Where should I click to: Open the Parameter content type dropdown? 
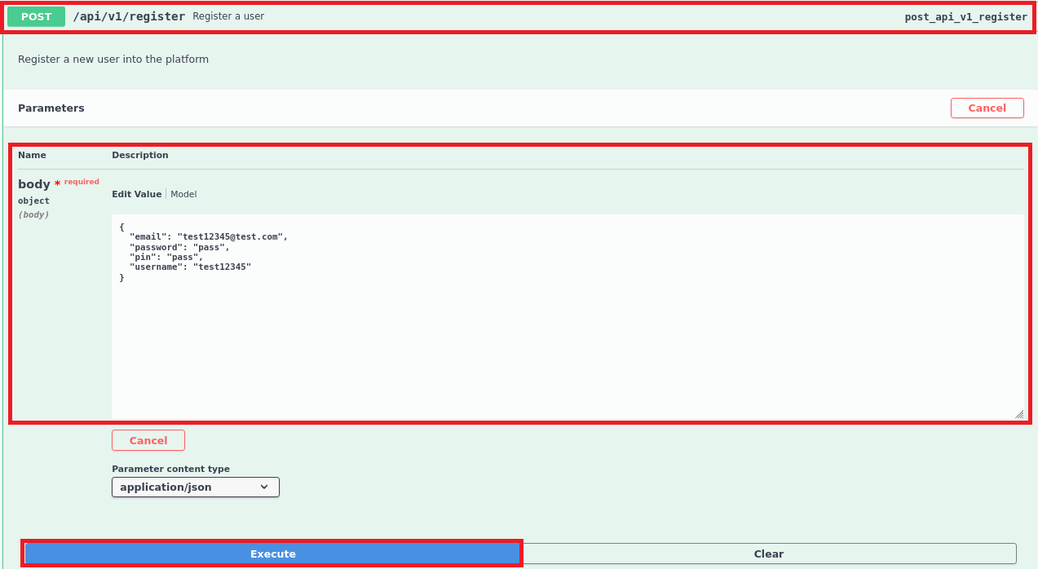point(195,487)
